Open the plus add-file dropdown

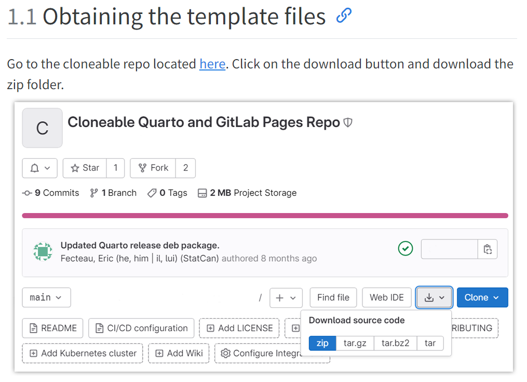(286, 298)
